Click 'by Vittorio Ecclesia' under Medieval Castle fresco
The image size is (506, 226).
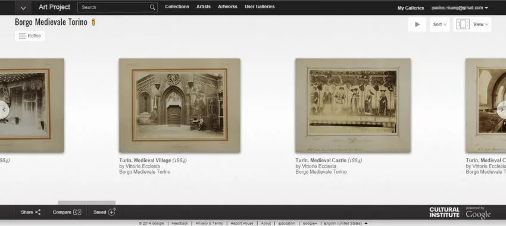pyautogui.click(x=316, y=167)
